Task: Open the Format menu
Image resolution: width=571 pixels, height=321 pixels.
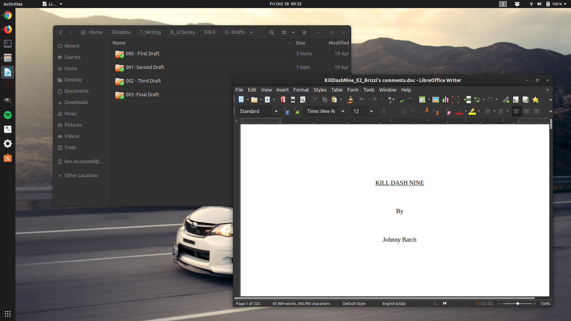Action: (x=301, y=90)
